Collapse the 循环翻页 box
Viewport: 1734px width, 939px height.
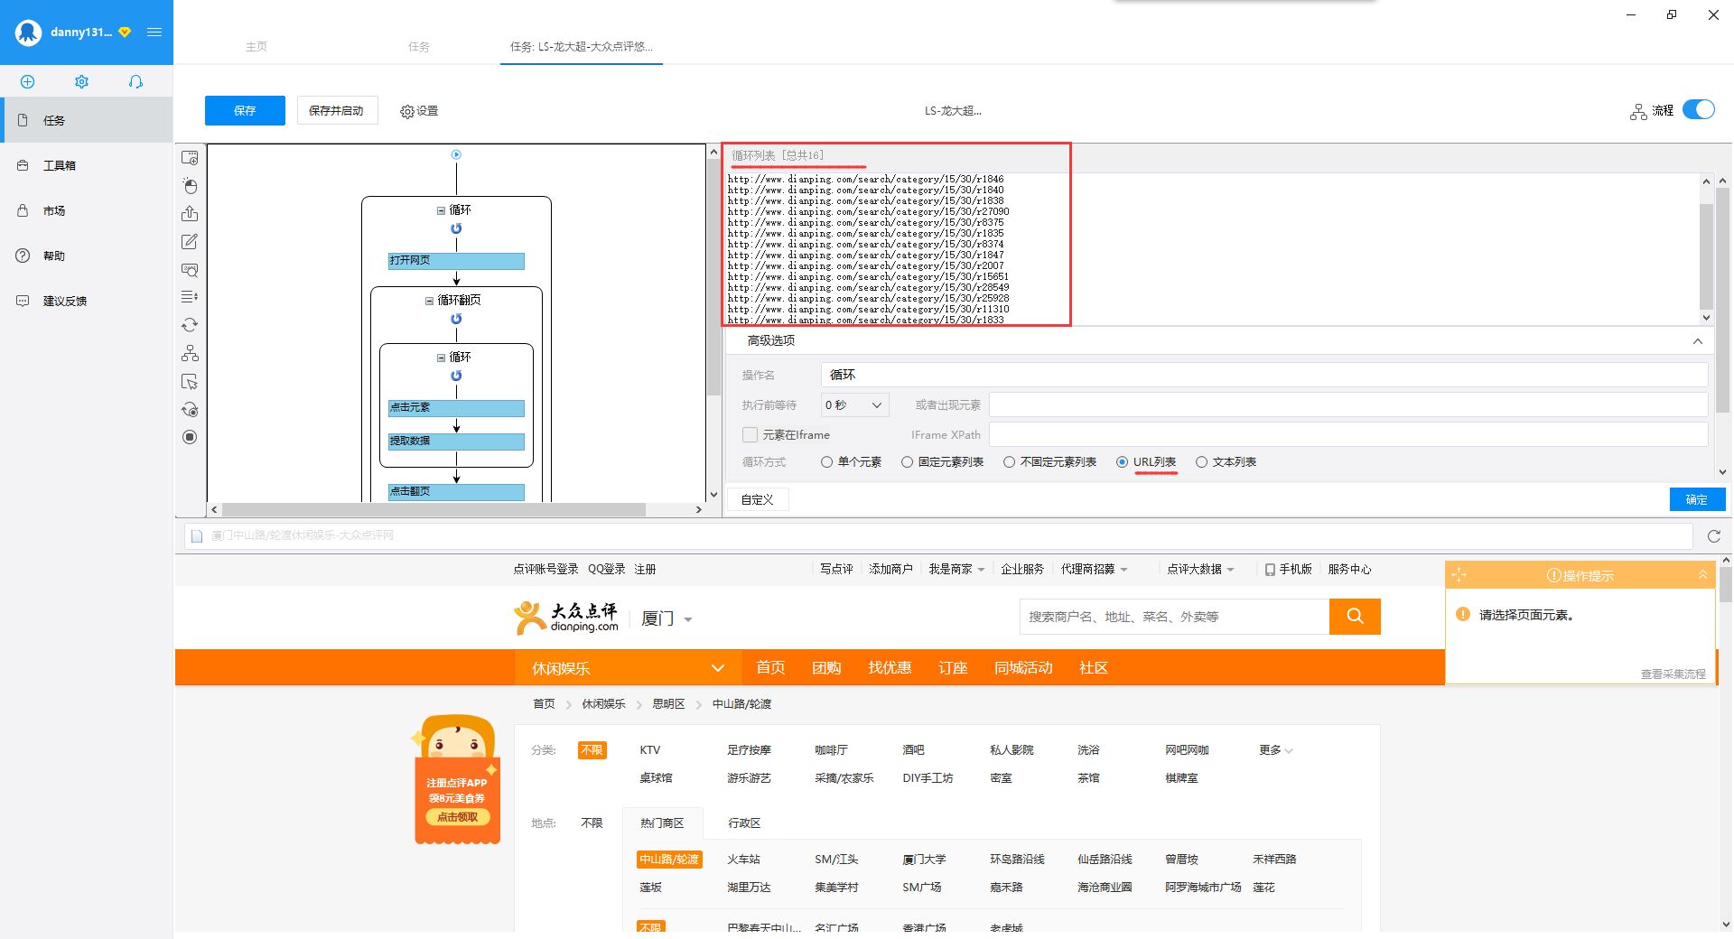point(429,301)
